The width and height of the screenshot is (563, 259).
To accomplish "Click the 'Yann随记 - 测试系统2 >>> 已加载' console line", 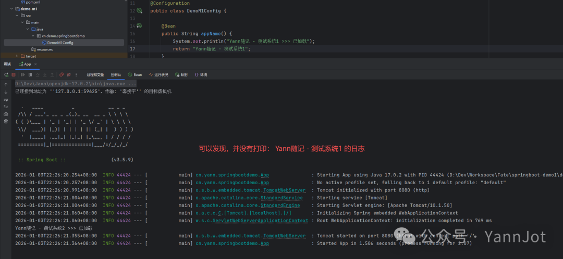I will [54, 228].
